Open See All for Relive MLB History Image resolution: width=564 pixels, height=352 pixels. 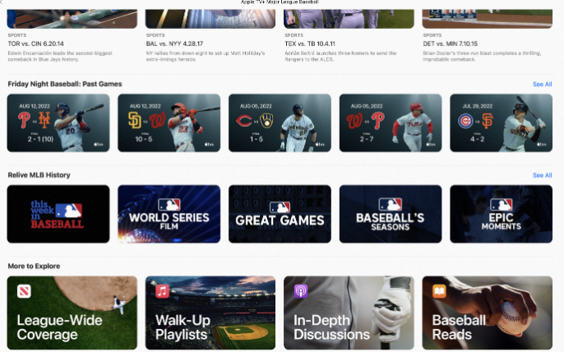[542, 175]
